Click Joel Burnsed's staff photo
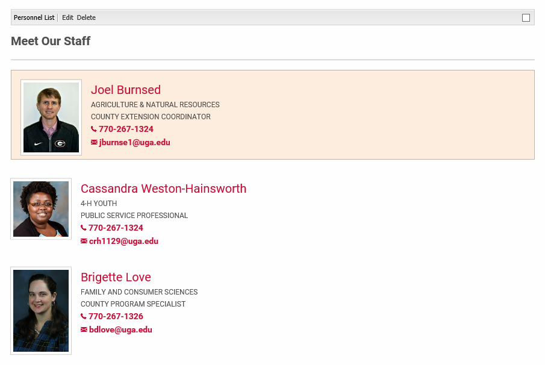This screenshot has height=365, width=545. [51, 117]
